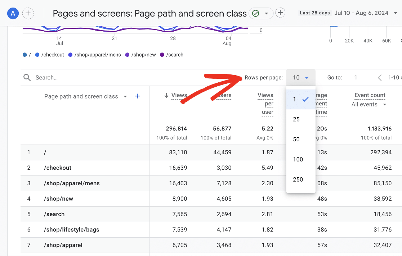402x256 pixels.
Task: Click the left chevron pagination arrow
Action: pyautogui.click(x=379, y=77)
